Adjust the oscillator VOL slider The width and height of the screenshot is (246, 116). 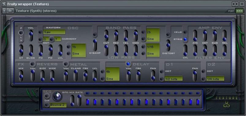[31, 35]
